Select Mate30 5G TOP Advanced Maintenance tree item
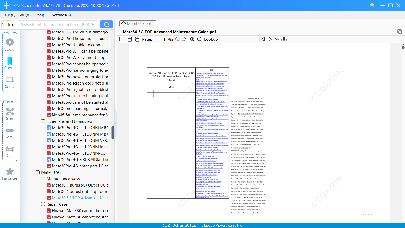Screen dimensions: 405x228 pos(78,198)
